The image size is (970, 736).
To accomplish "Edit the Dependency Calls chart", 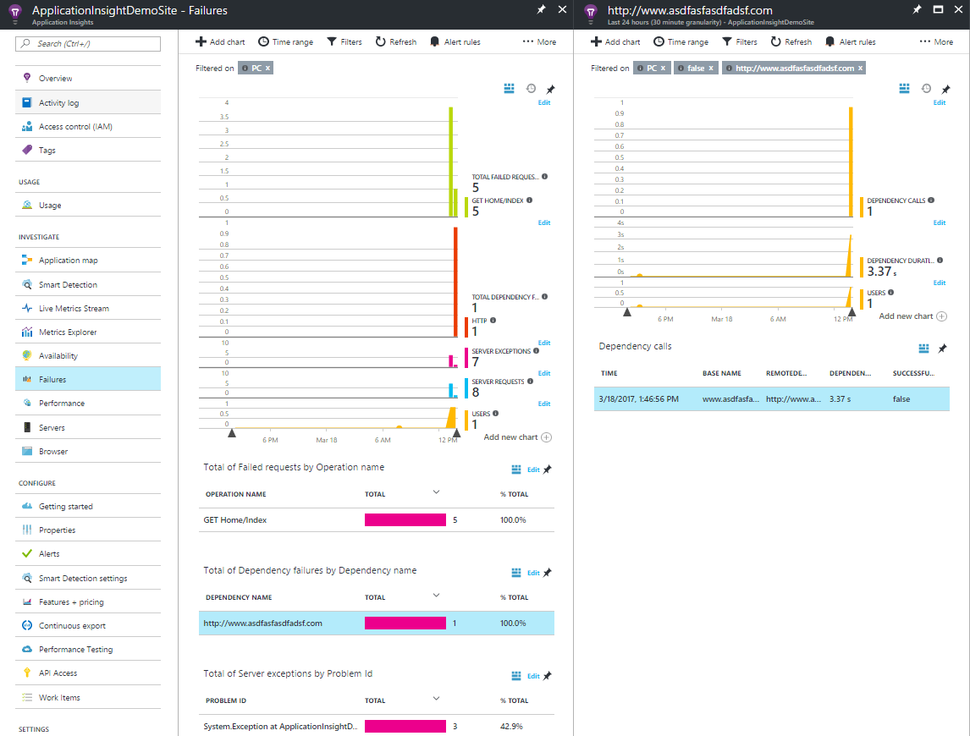I will pyautogui.click(x=939, y=102).
